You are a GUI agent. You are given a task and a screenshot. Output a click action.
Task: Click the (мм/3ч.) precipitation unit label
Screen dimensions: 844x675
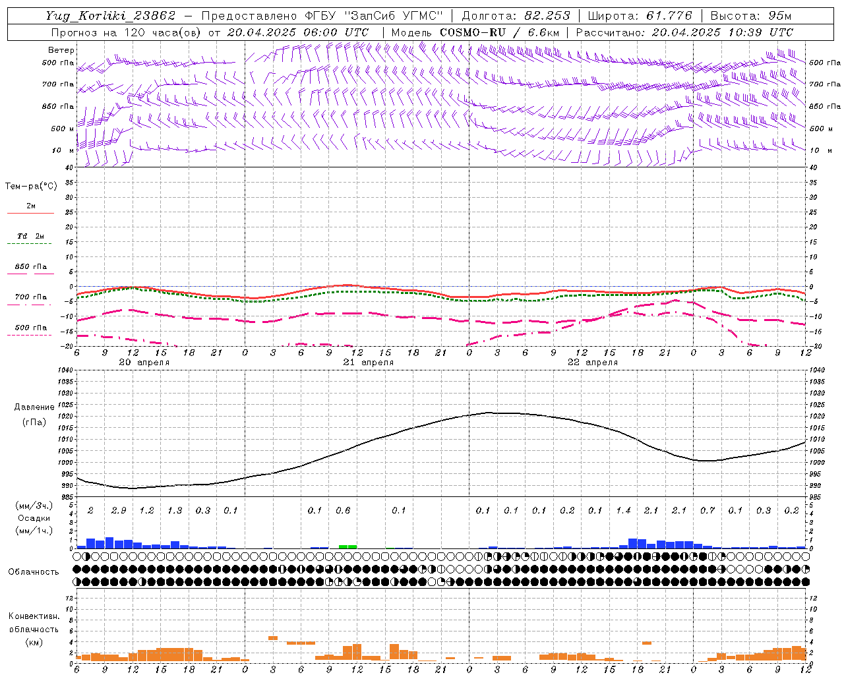pos(34,506)
